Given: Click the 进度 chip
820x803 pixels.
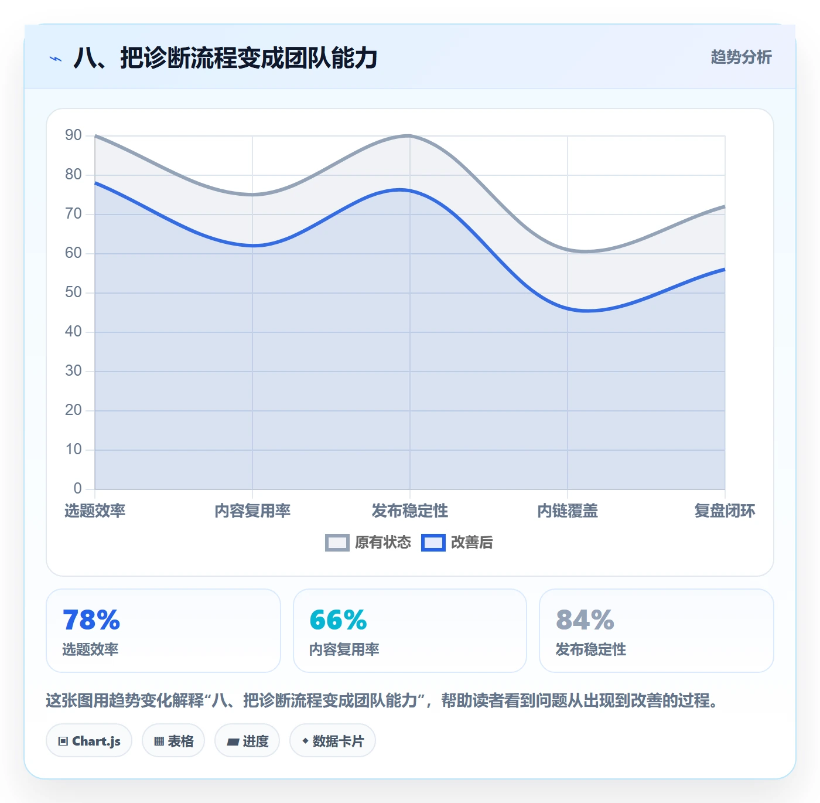Looking at the screenshot, I should pyautogui.click(x=247, y=741).
